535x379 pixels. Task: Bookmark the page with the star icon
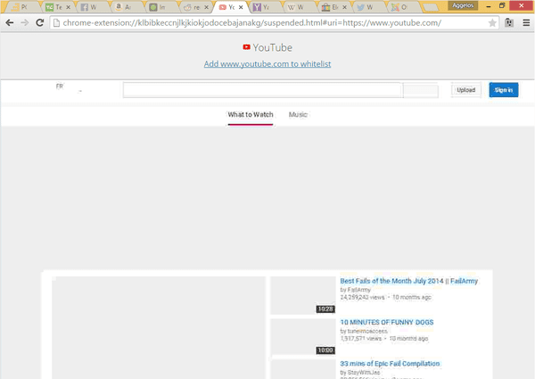click(x=492, y=23)
